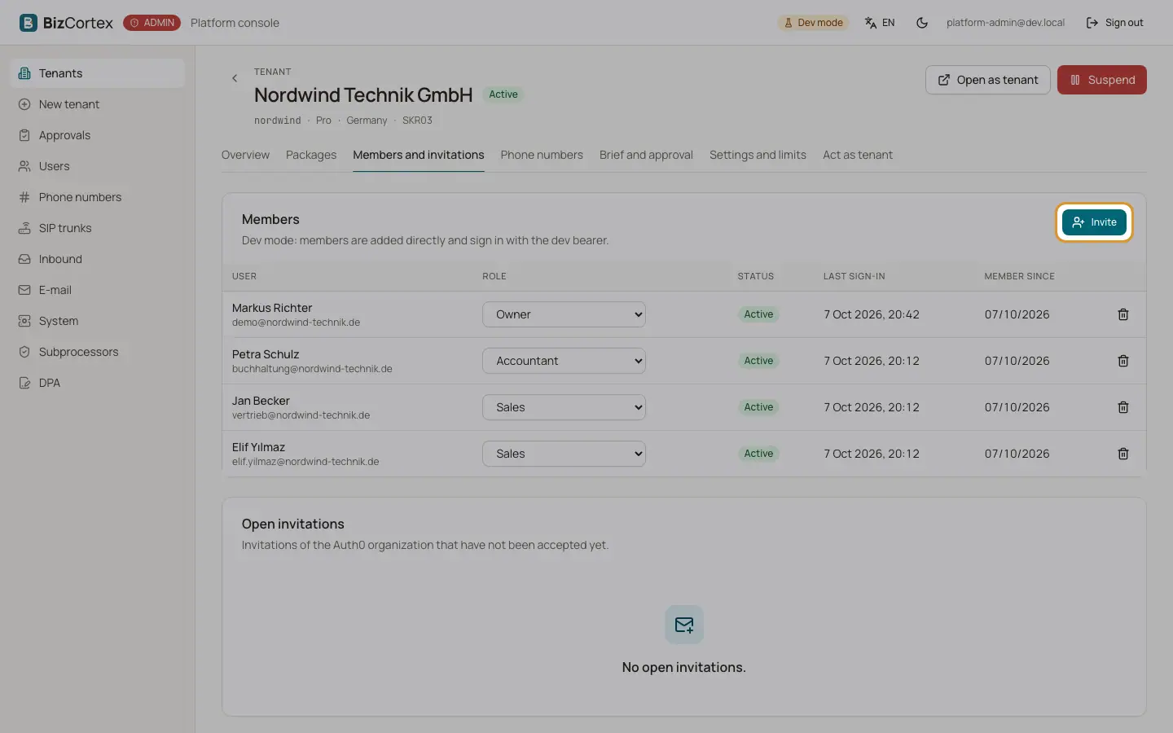The width and height of the screenshot is (1173, 733).
Task: Open Petra Schulz's Accountant role dropdown
Action: (x=564, y=361)
